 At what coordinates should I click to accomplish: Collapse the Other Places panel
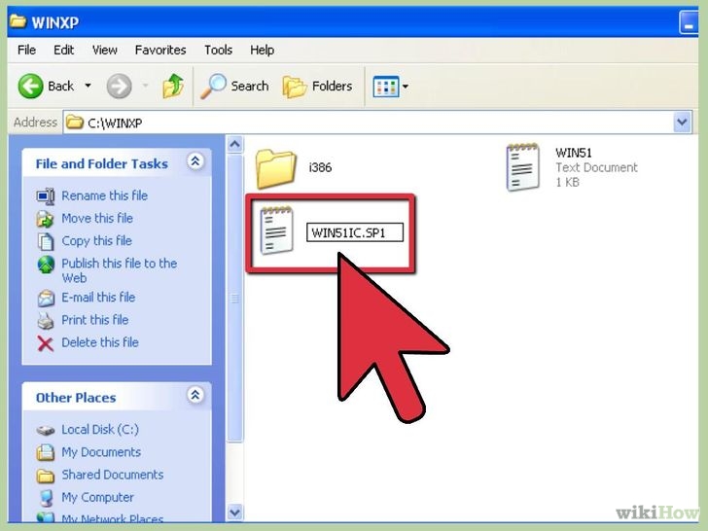point(195,395)
